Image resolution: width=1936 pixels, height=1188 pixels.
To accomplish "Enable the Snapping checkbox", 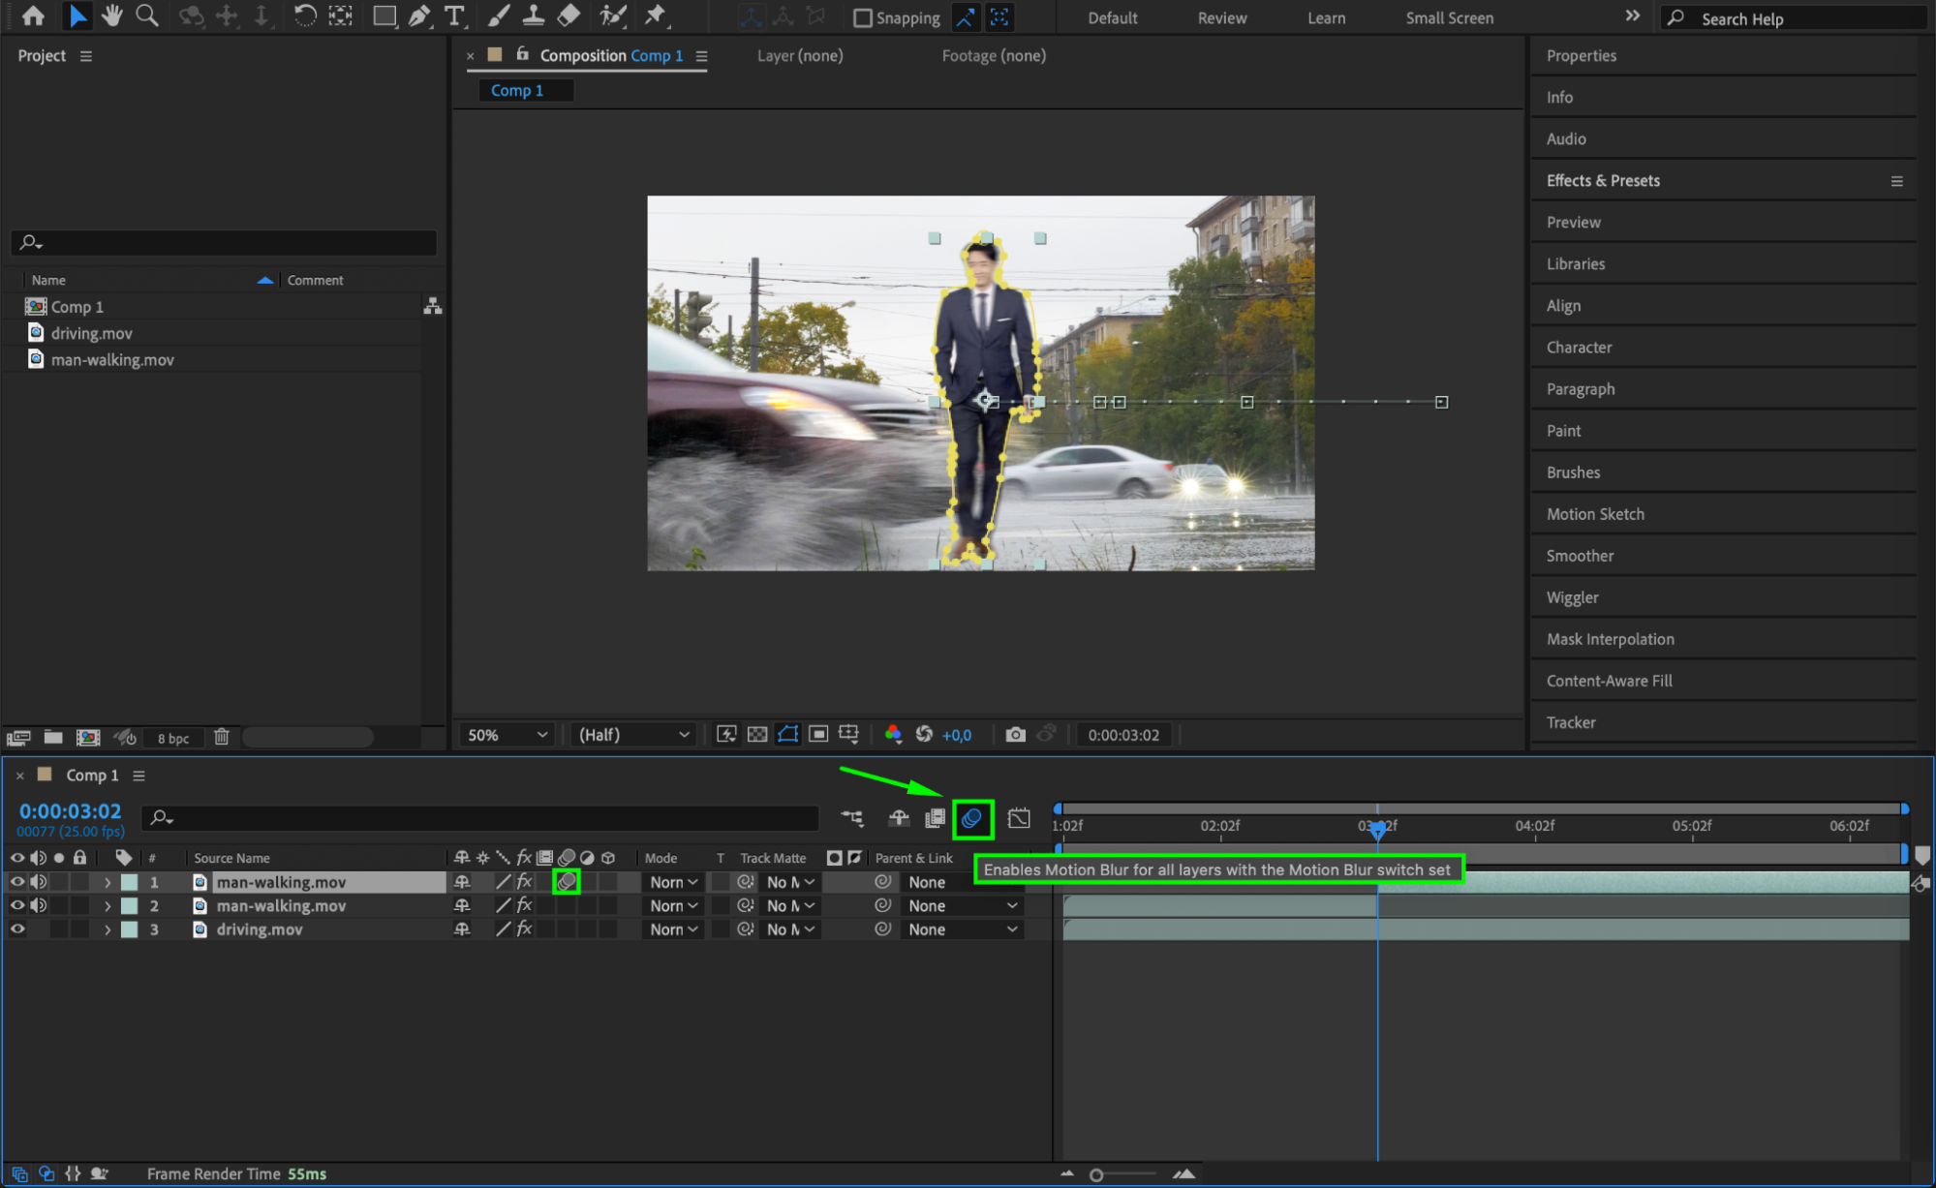I will [863, 18].
